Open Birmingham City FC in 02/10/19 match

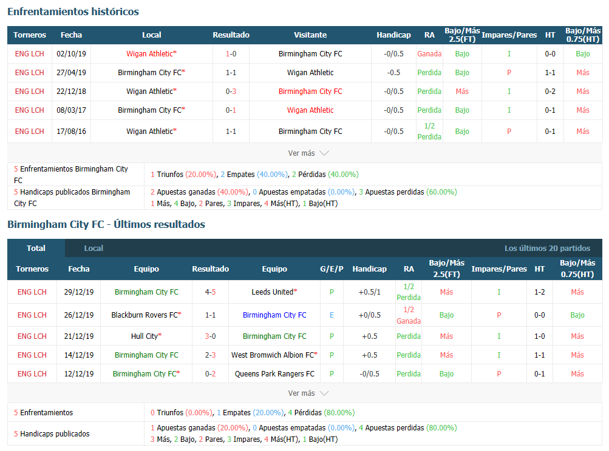[x=310, y=54]
